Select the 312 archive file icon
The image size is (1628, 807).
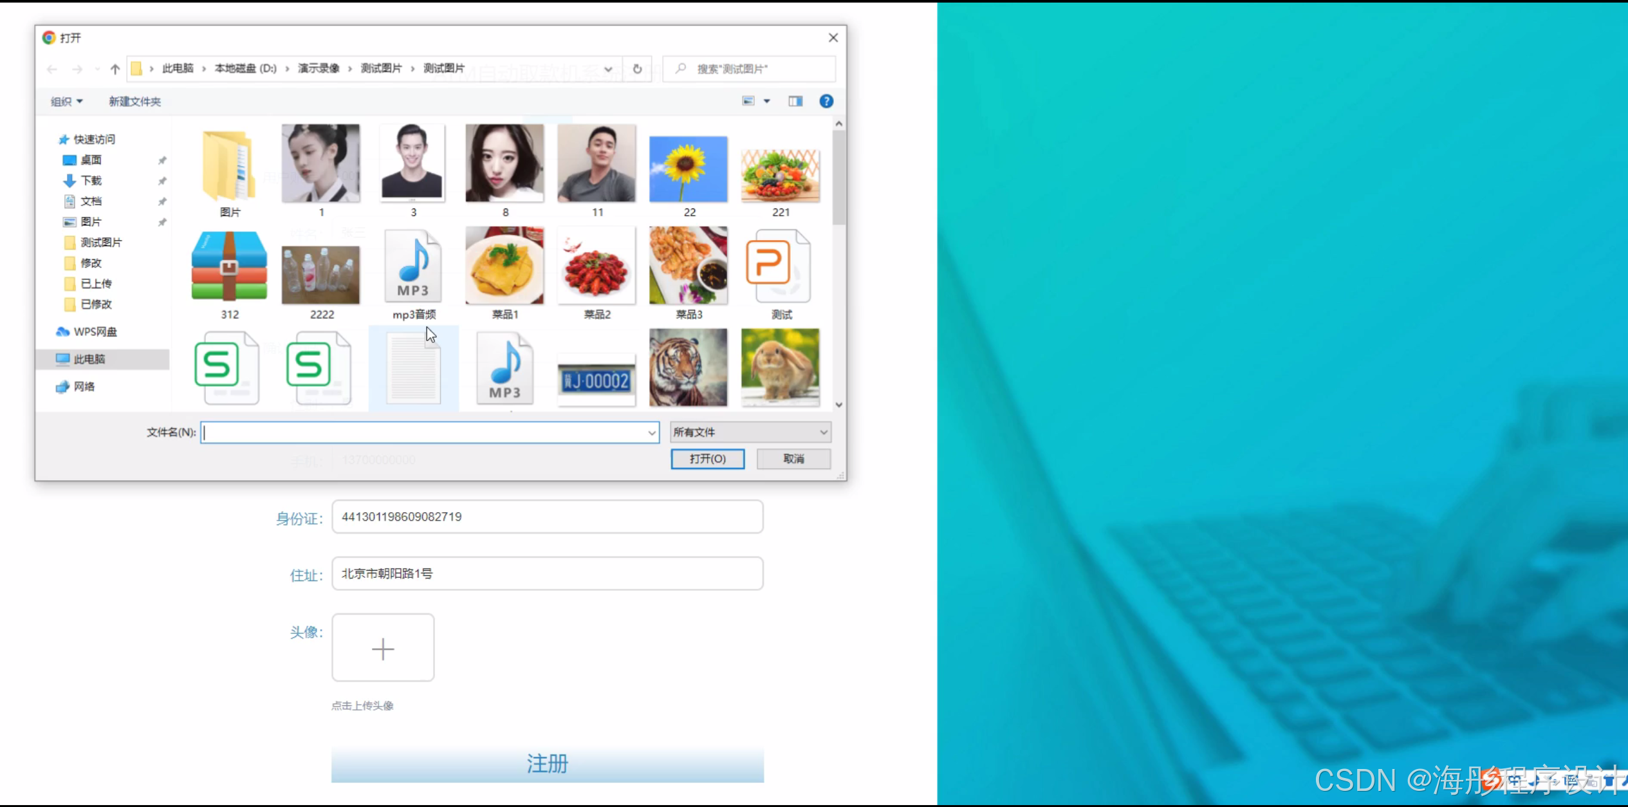tap(229, 266)
